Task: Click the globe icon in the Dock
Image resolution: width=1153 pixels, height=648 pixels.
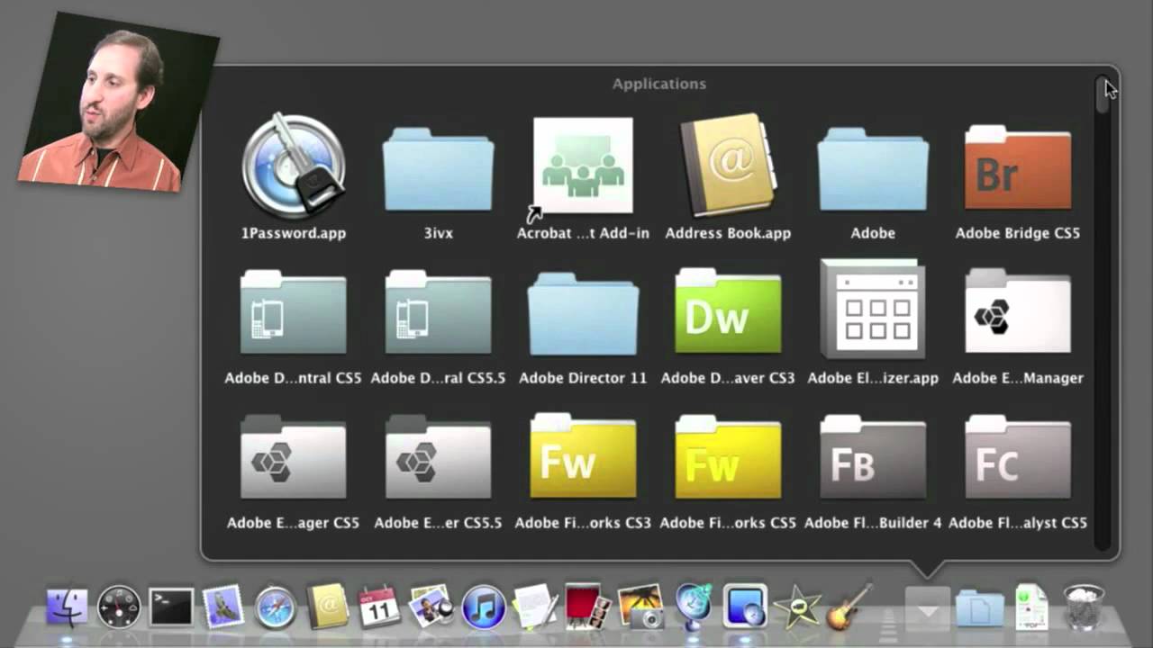Action: [693, 606]
